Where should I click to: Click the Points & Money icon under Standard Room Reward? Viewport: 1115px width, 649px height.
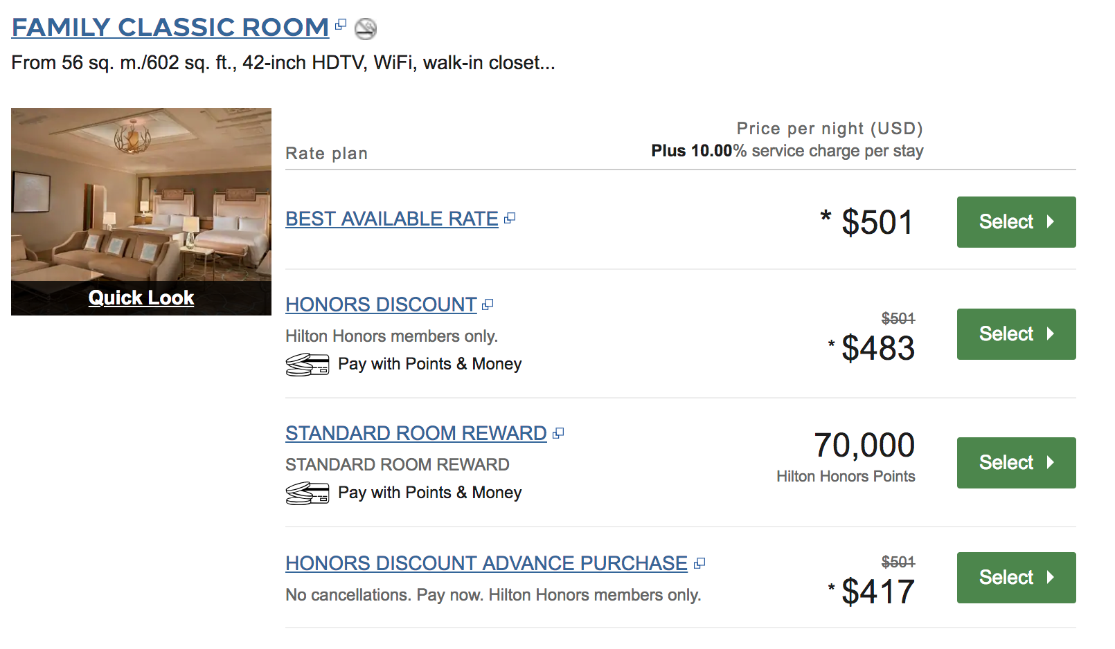[x=307, y=493]
